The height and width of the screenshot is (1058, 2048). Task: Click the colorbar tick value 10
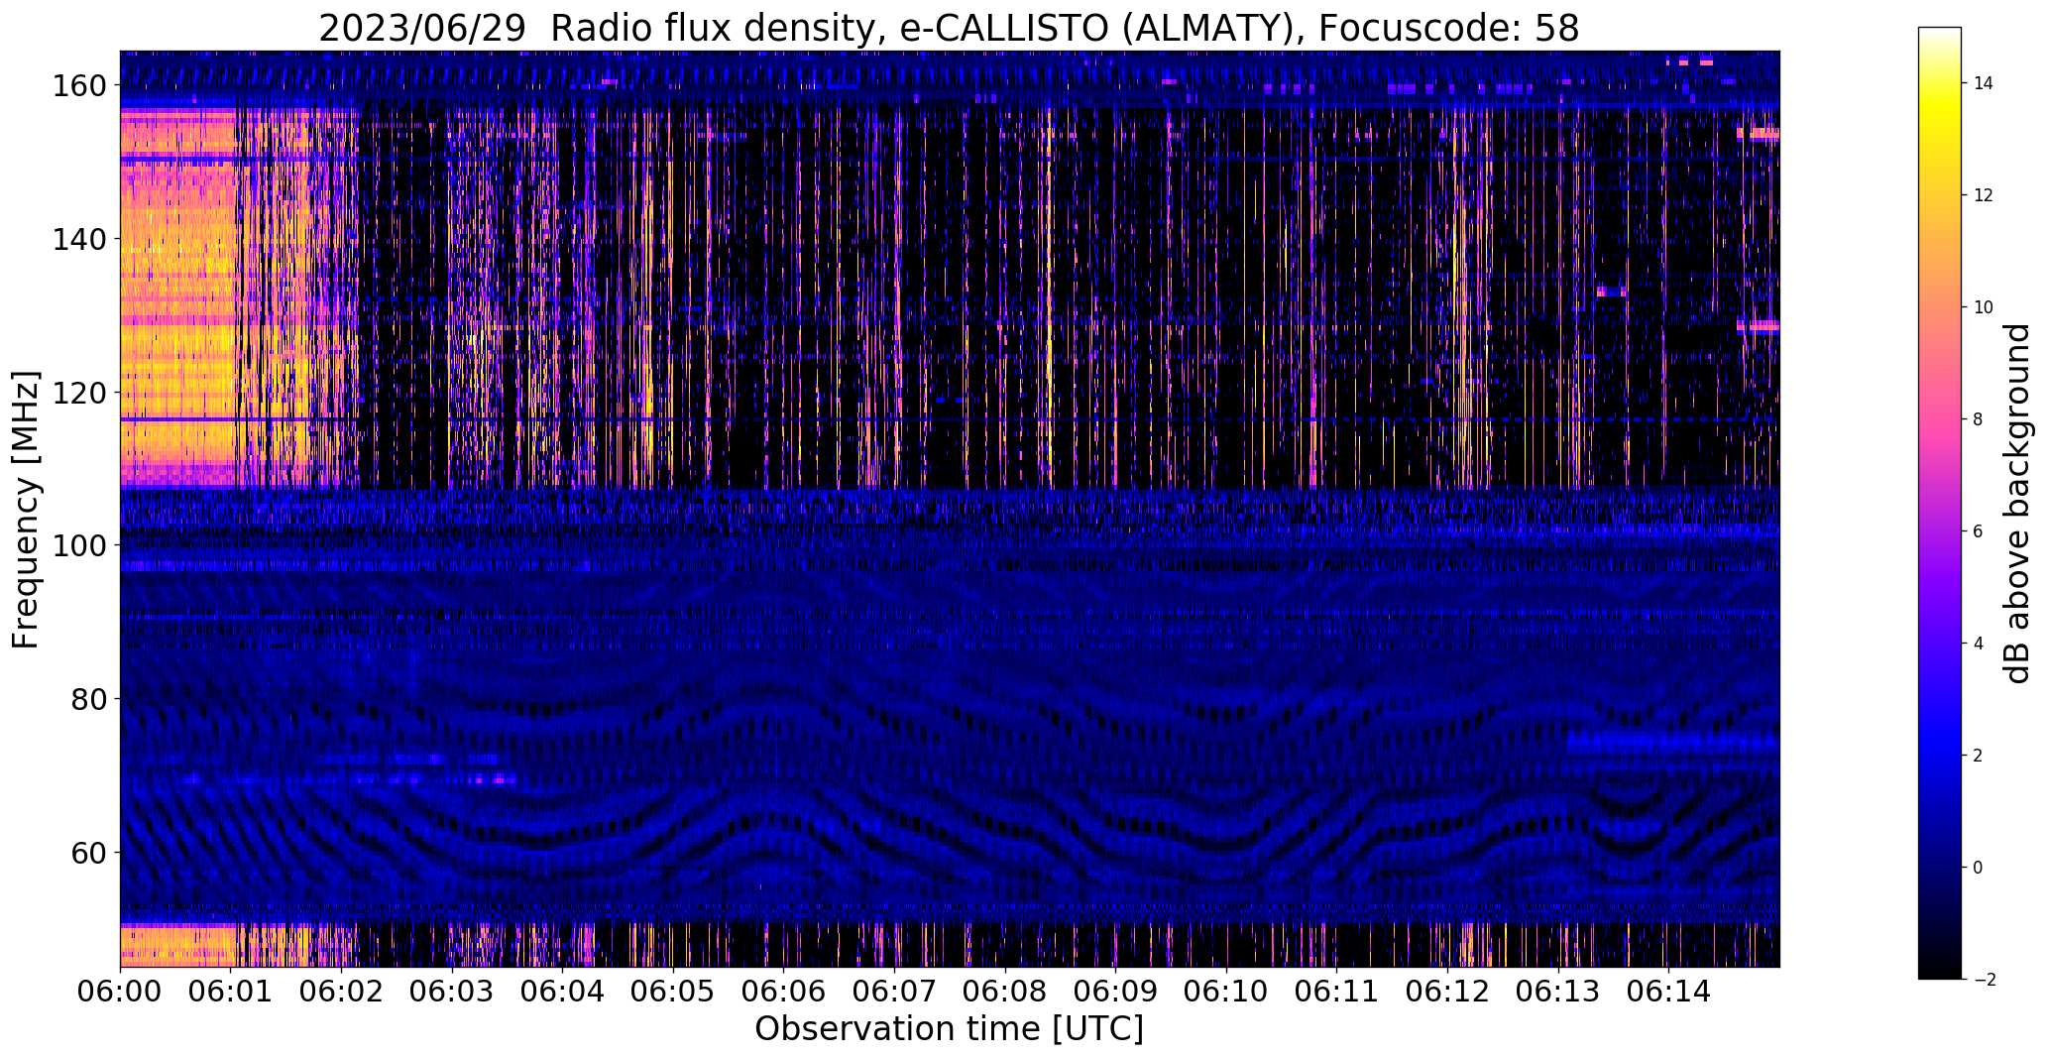point(1984,307)
